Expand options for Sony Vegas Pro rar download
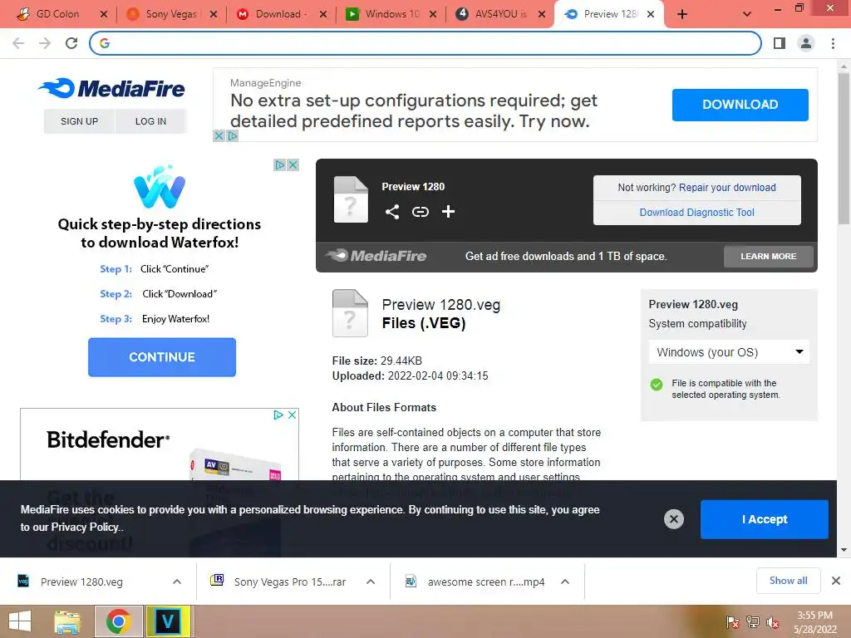Image resolution: width=851 pixels, height=638 pixels. coord(371,582)
